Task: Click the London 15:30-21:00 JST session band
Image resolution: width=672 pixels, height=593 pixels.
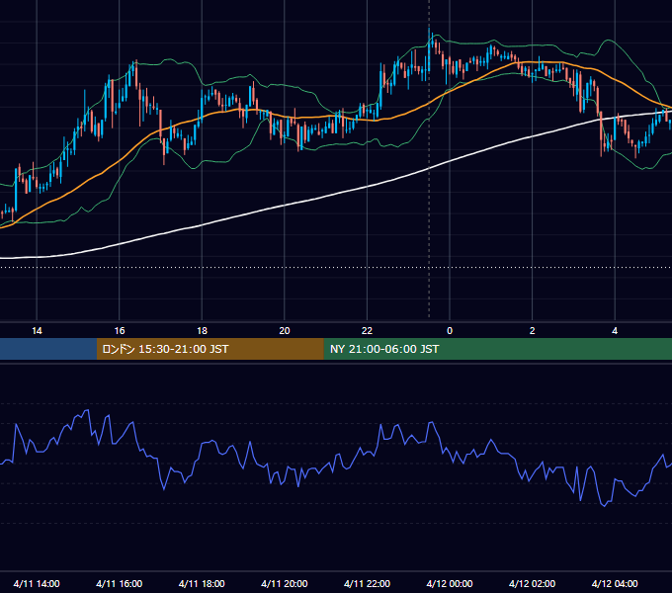Action: pos(210,349)
